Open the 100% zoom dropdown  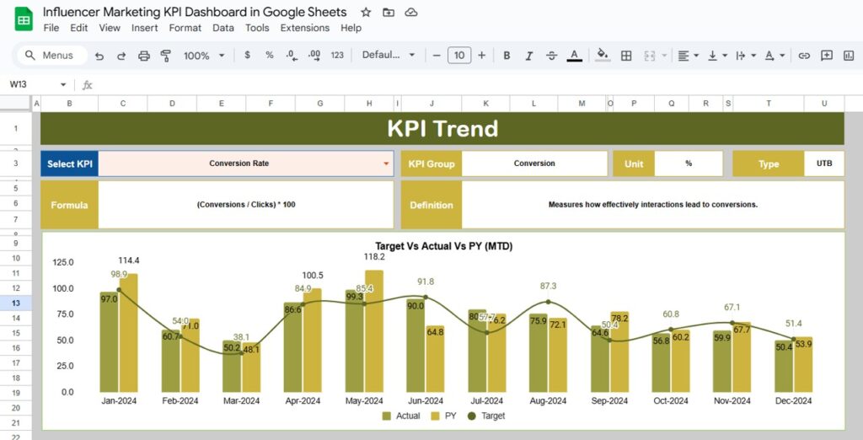point(204,56)
